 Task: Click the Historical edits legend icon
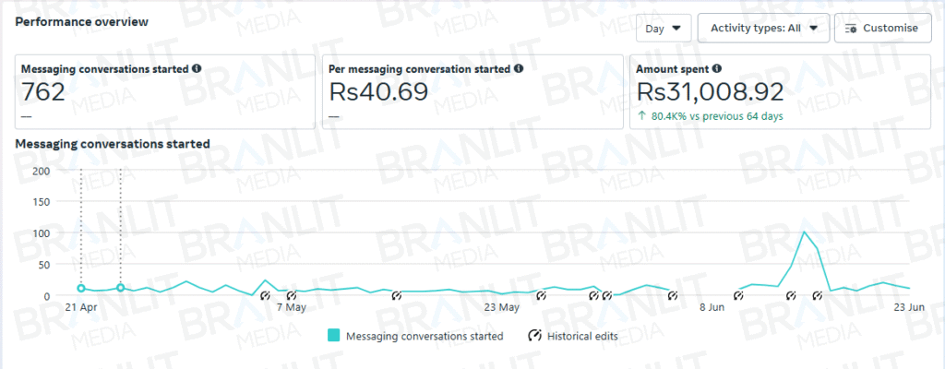[534, 337]
